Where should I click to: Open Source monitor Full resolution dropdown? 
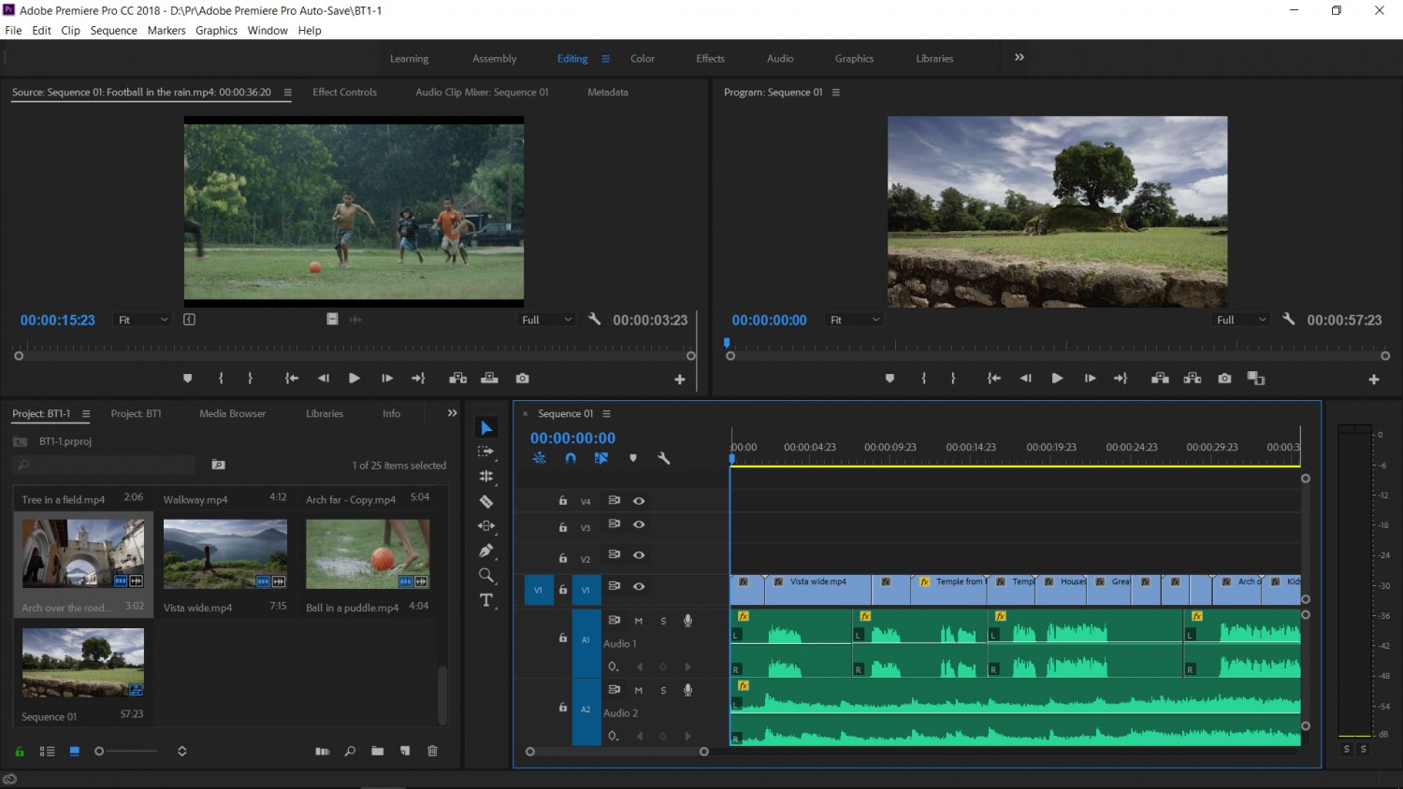tap(547, 320)
